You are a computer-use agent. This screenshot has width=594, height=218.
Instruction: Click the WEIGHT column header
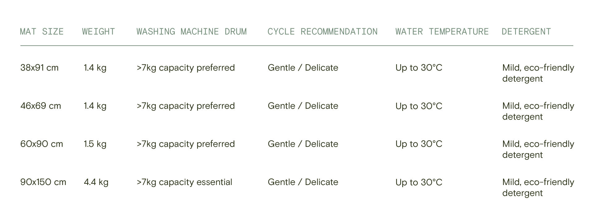[98, 31]
